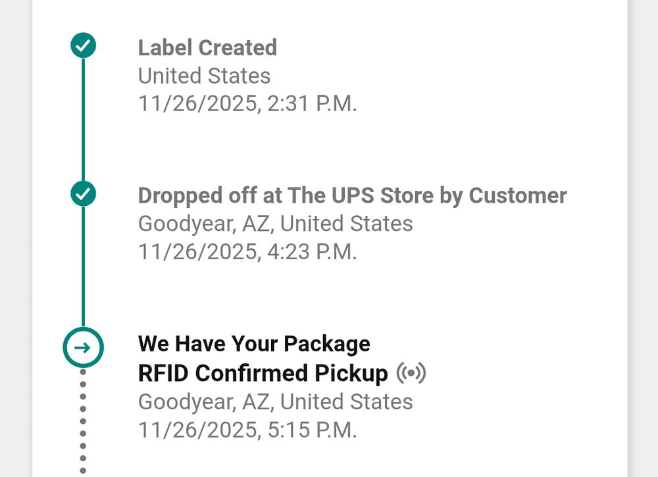This screenshot has width=658, height=477.
Task: Click the 11/26/2025, 5:15 P.M. timestamp
Action: (247, 430)
